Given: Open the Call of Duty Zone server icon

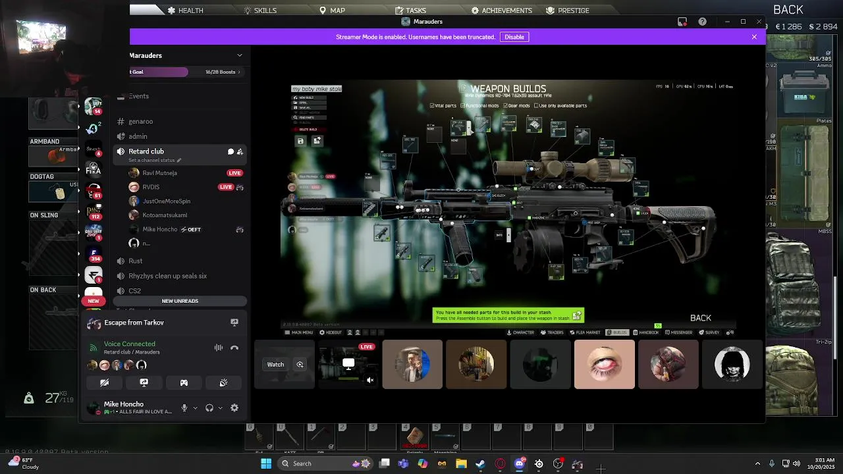Looking at the screenshot, I should coord(94,232).
